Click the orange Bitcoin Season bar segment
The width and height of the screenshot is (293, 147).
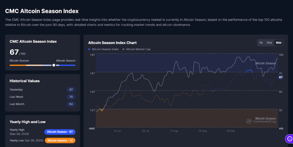18,65
